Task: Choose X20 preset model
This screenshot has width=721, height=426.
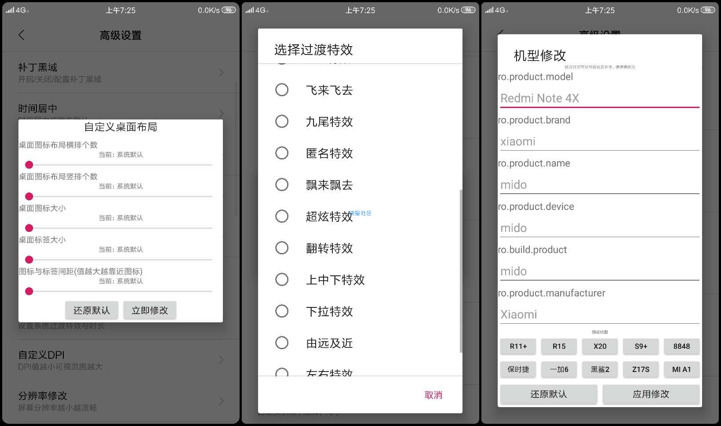Action: click(x=600, y=346)
